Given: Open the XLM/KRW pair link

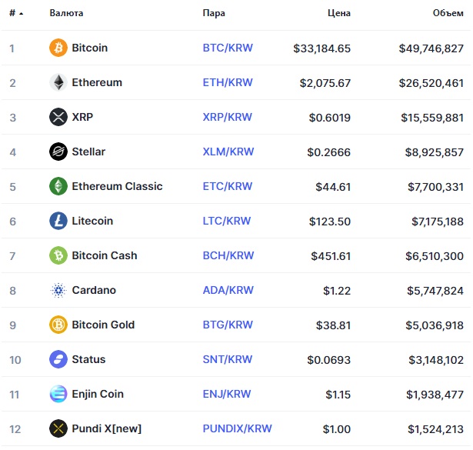Looking at the screenshot, I should (x=228, y=152).
